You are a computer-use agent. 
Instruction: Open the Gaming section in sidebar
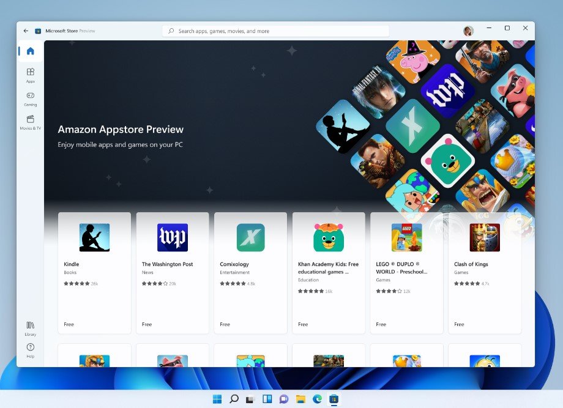click(x=31, y=99)
